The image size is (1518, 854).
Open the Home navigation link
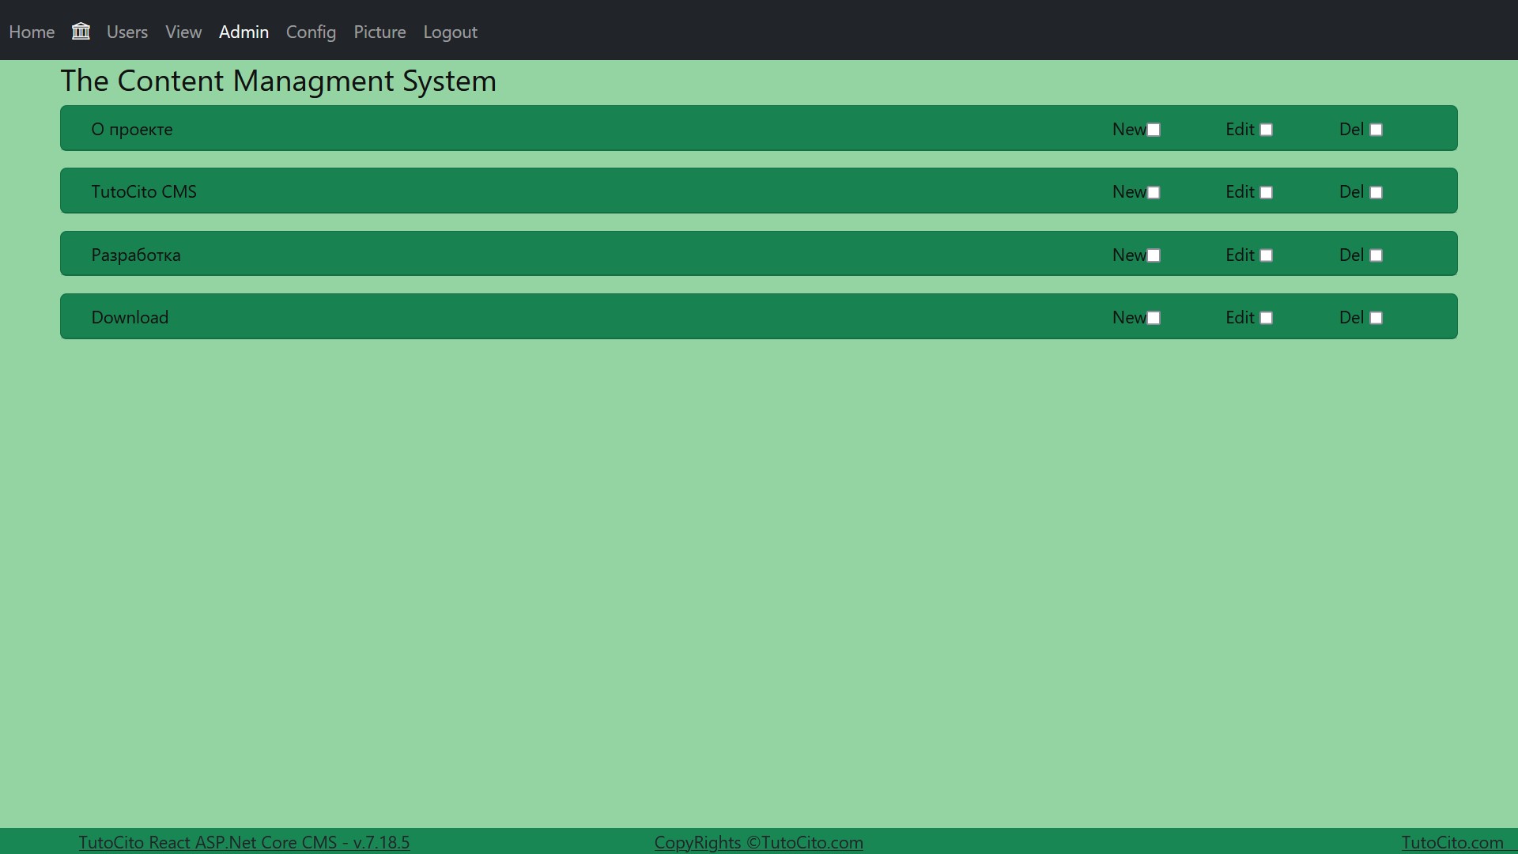[x=32, y=32]
